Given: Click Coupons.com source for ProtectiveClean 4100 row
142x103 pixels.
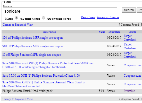Looking at the screenshot, I should pyautogui.click(x=132, y=76).
